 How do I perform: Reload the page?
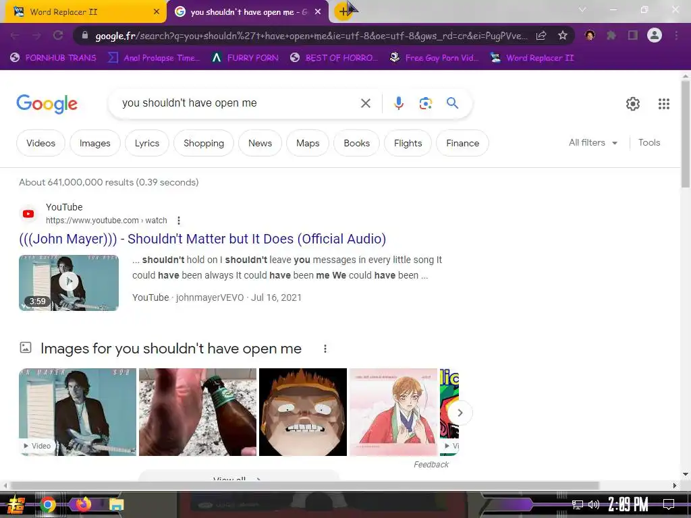(58, 35)
